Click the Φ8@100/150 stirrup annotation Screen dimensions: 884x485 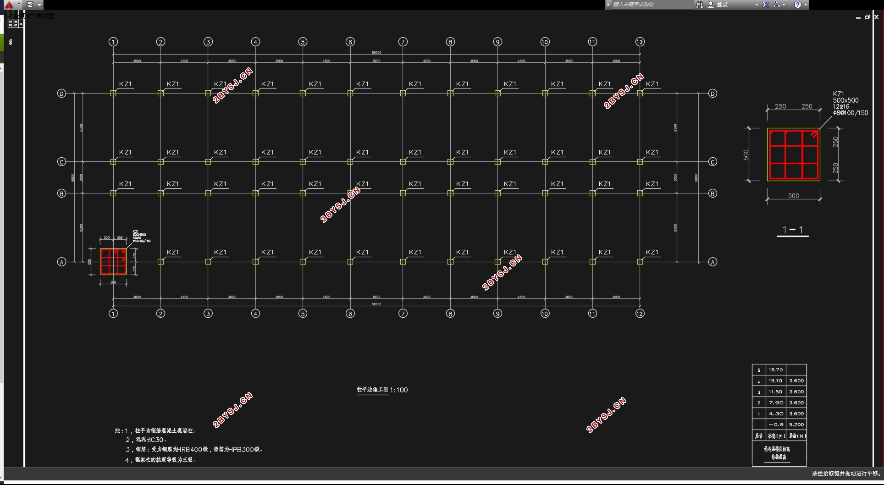tap(851, 113)
